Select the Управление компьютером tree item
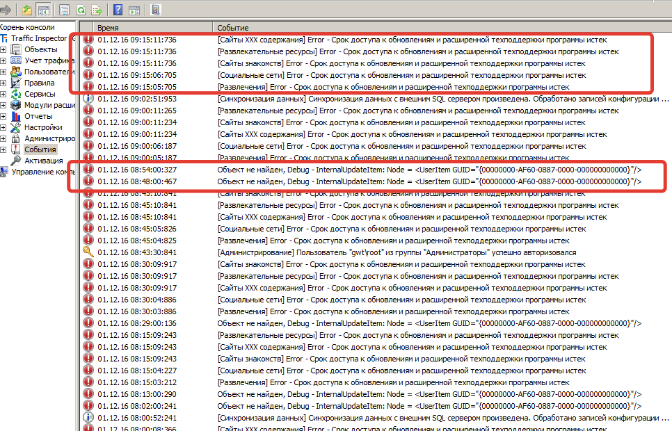 point(43,172)
